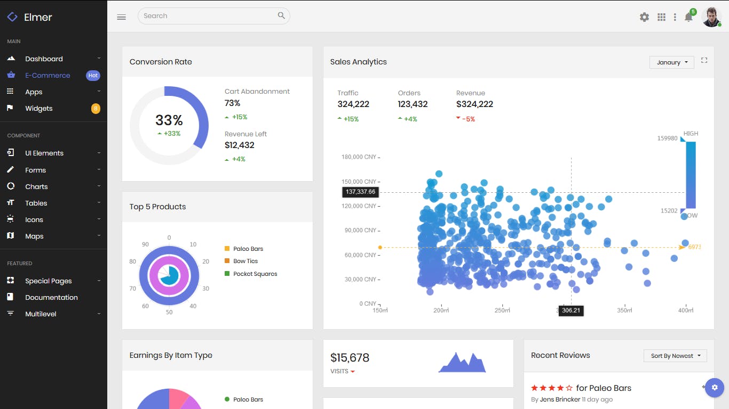Expand the Forms submenu arrow
This screenshot has width=729, height=409.
coord(99,169)
